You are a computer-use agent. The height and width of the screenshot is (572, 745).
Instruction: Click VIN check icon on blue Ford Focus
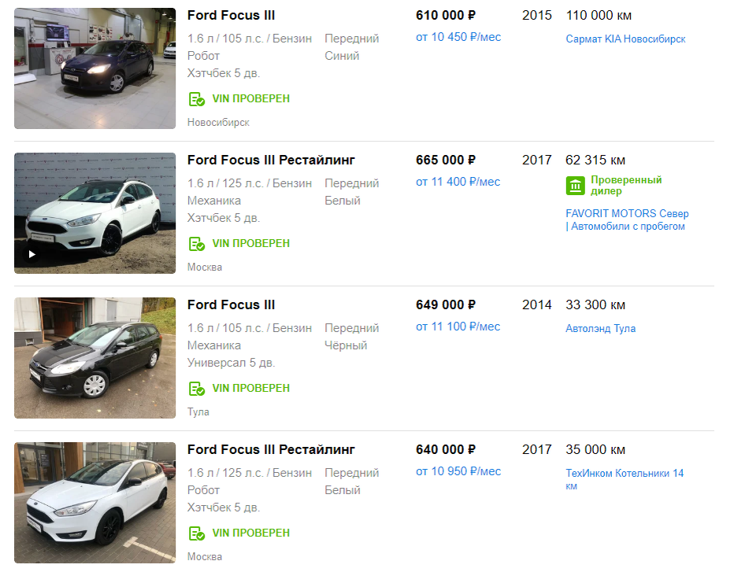click(x=196, y=99)
